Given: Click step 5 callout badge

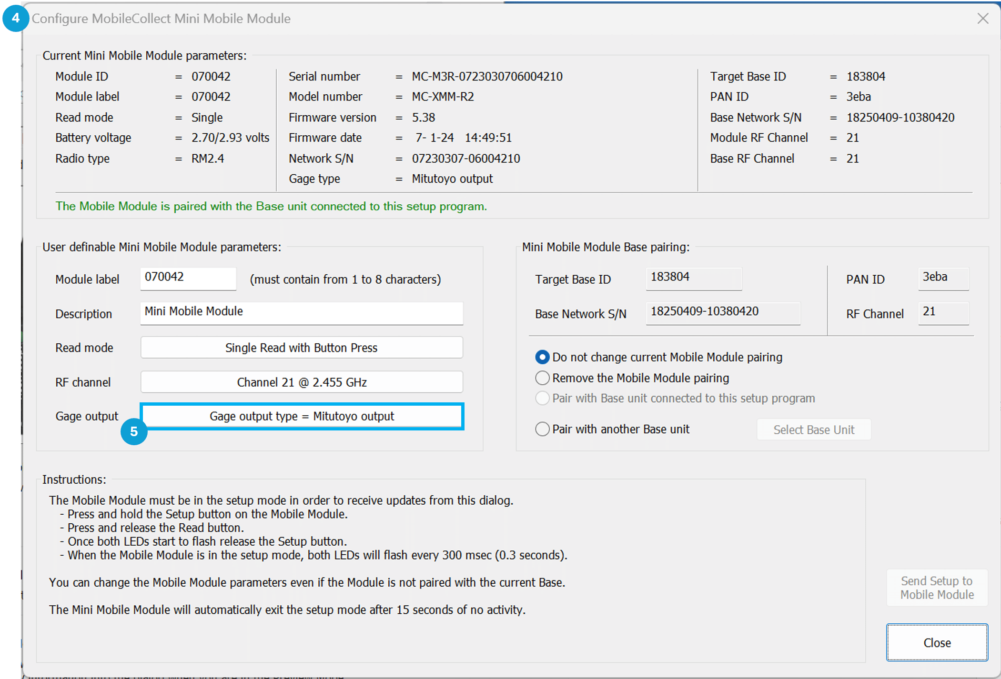Looking at the screenshot, I should click(134, 431).
